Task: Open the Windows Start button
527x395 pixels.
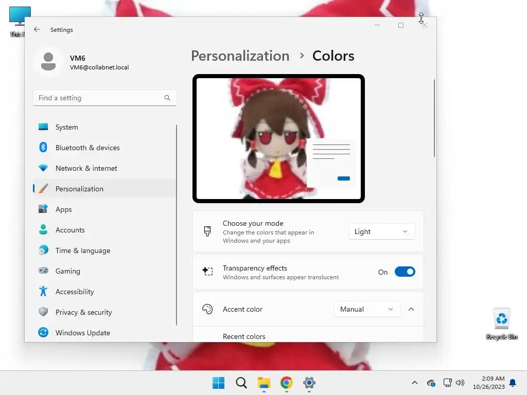Action: (x=218, y=383)
